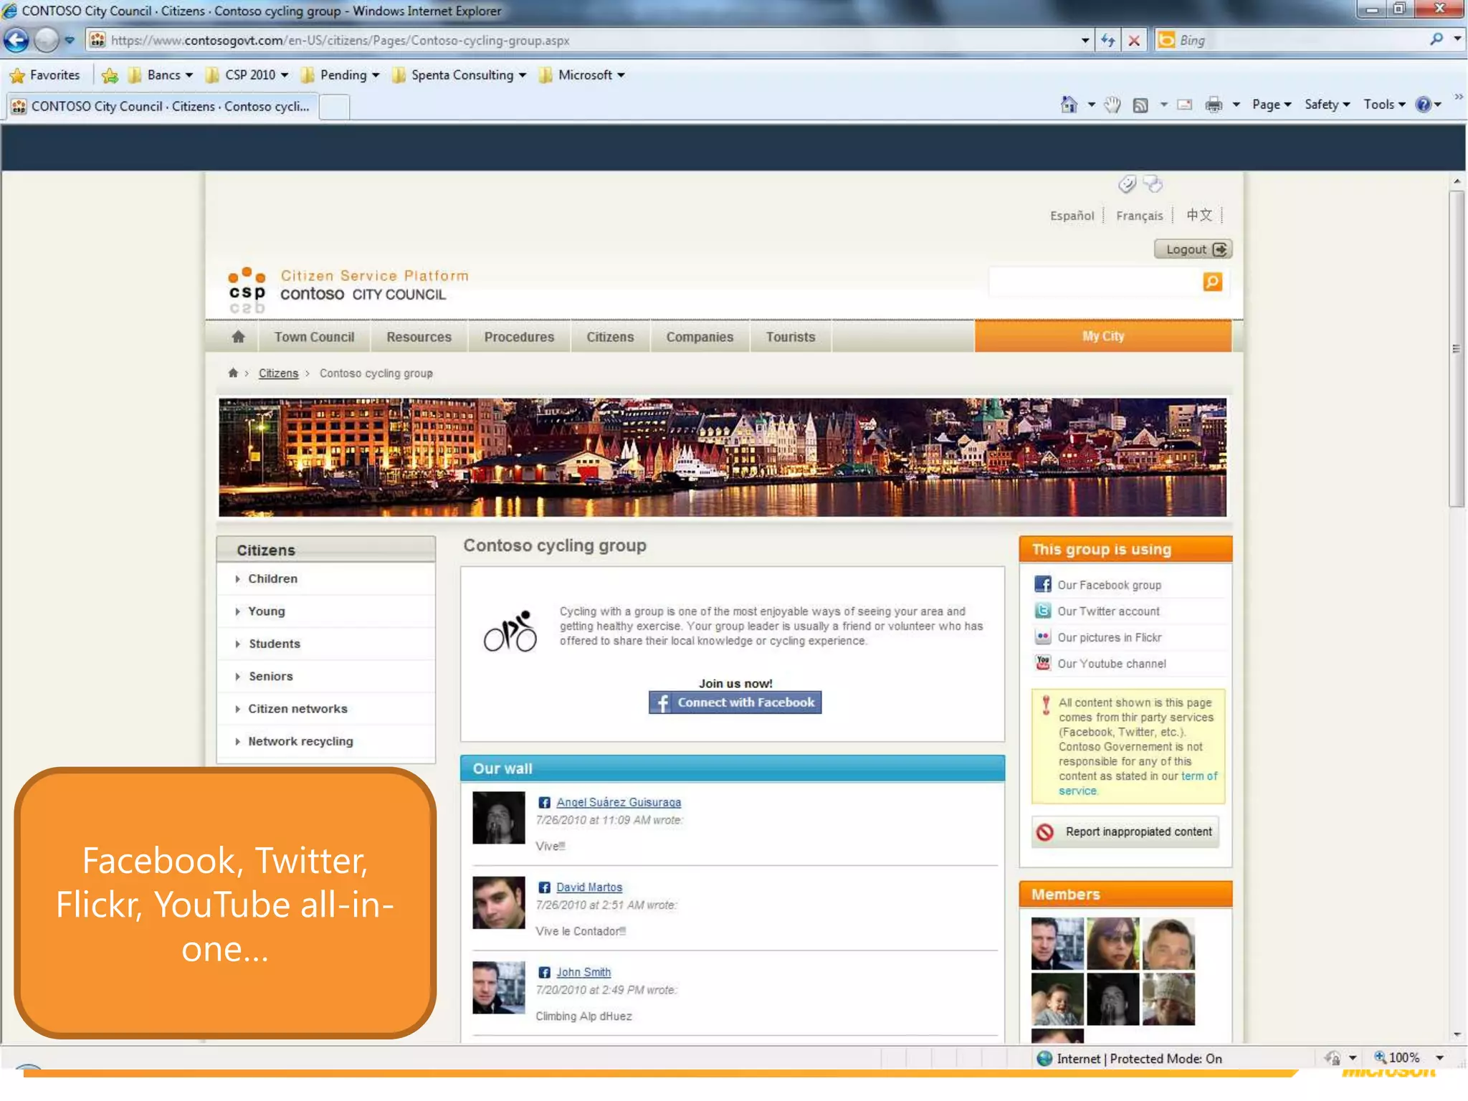
Task: Click the YouTube icon beside Our Youtube channel
Action: 1043,663
